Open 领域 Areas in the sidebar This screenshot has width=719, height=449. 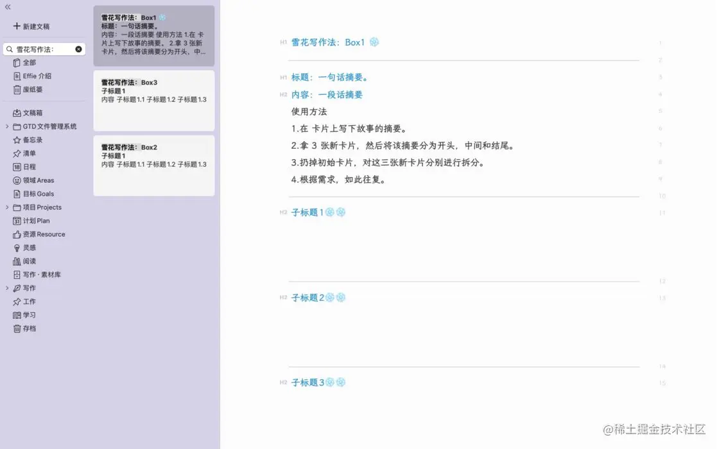click(x=39, y=180)
